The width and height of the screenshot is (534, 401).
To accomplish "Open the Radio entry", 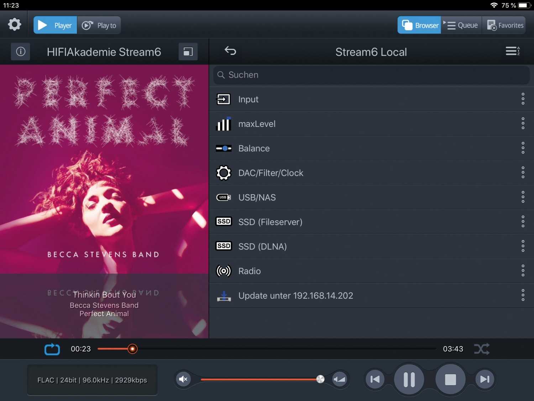I will (x=371, y=271).
